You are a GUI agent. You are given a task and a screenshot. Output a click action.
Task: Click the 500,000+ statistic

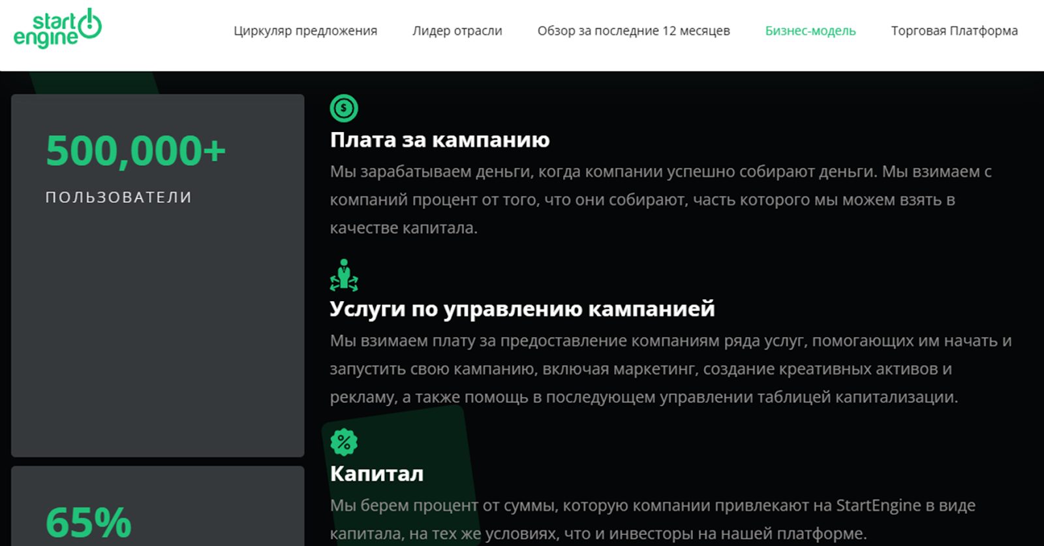136,151
